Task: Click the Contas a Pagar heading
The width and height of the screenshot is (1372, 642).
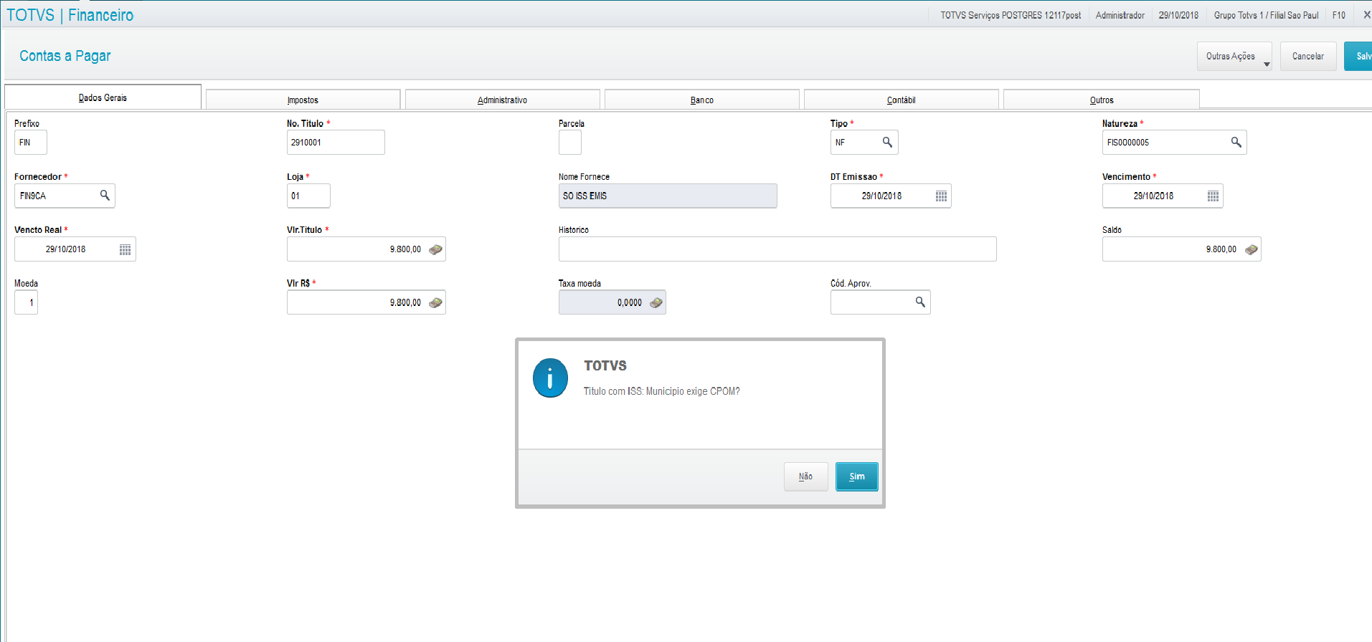Action: pyautogui.click(x=65, y=56)
